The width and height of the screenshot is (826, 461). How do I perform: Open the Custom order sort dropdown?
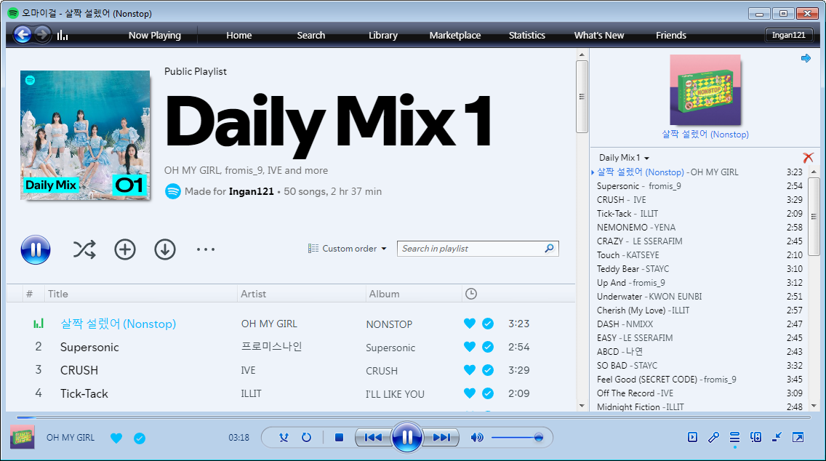coord(347,248)
